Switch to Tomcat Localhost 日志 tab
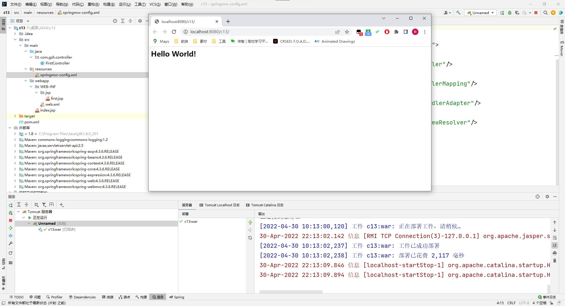The width and height of the screenshot is (565, 306). 220,205
